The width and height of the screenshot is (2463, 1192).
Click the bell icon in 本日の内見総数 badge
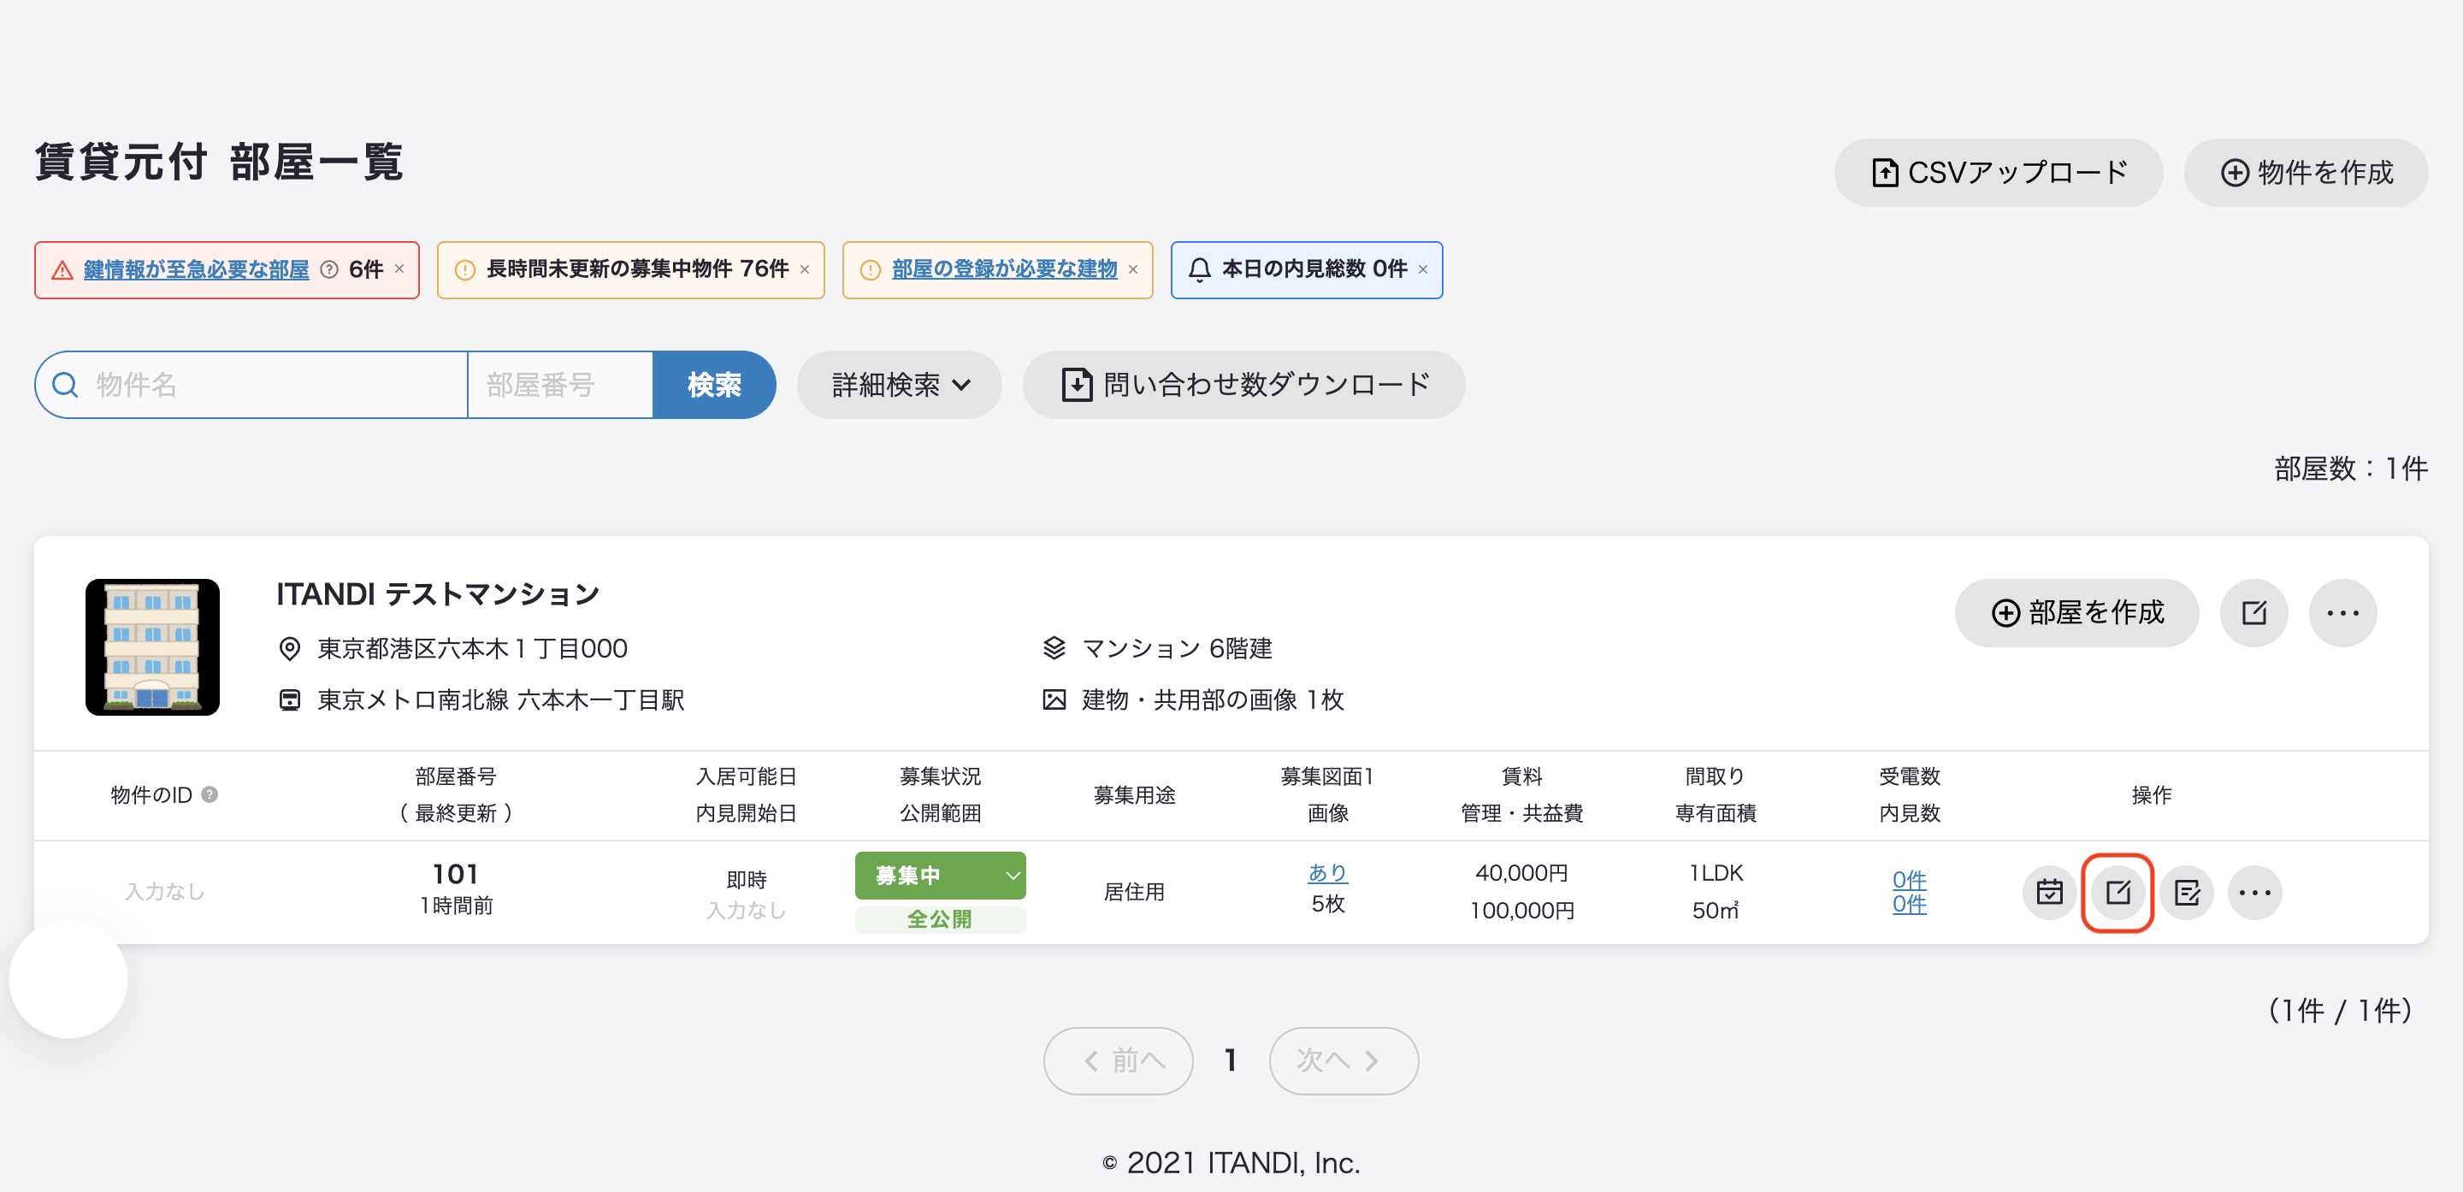pos(1199,269)
